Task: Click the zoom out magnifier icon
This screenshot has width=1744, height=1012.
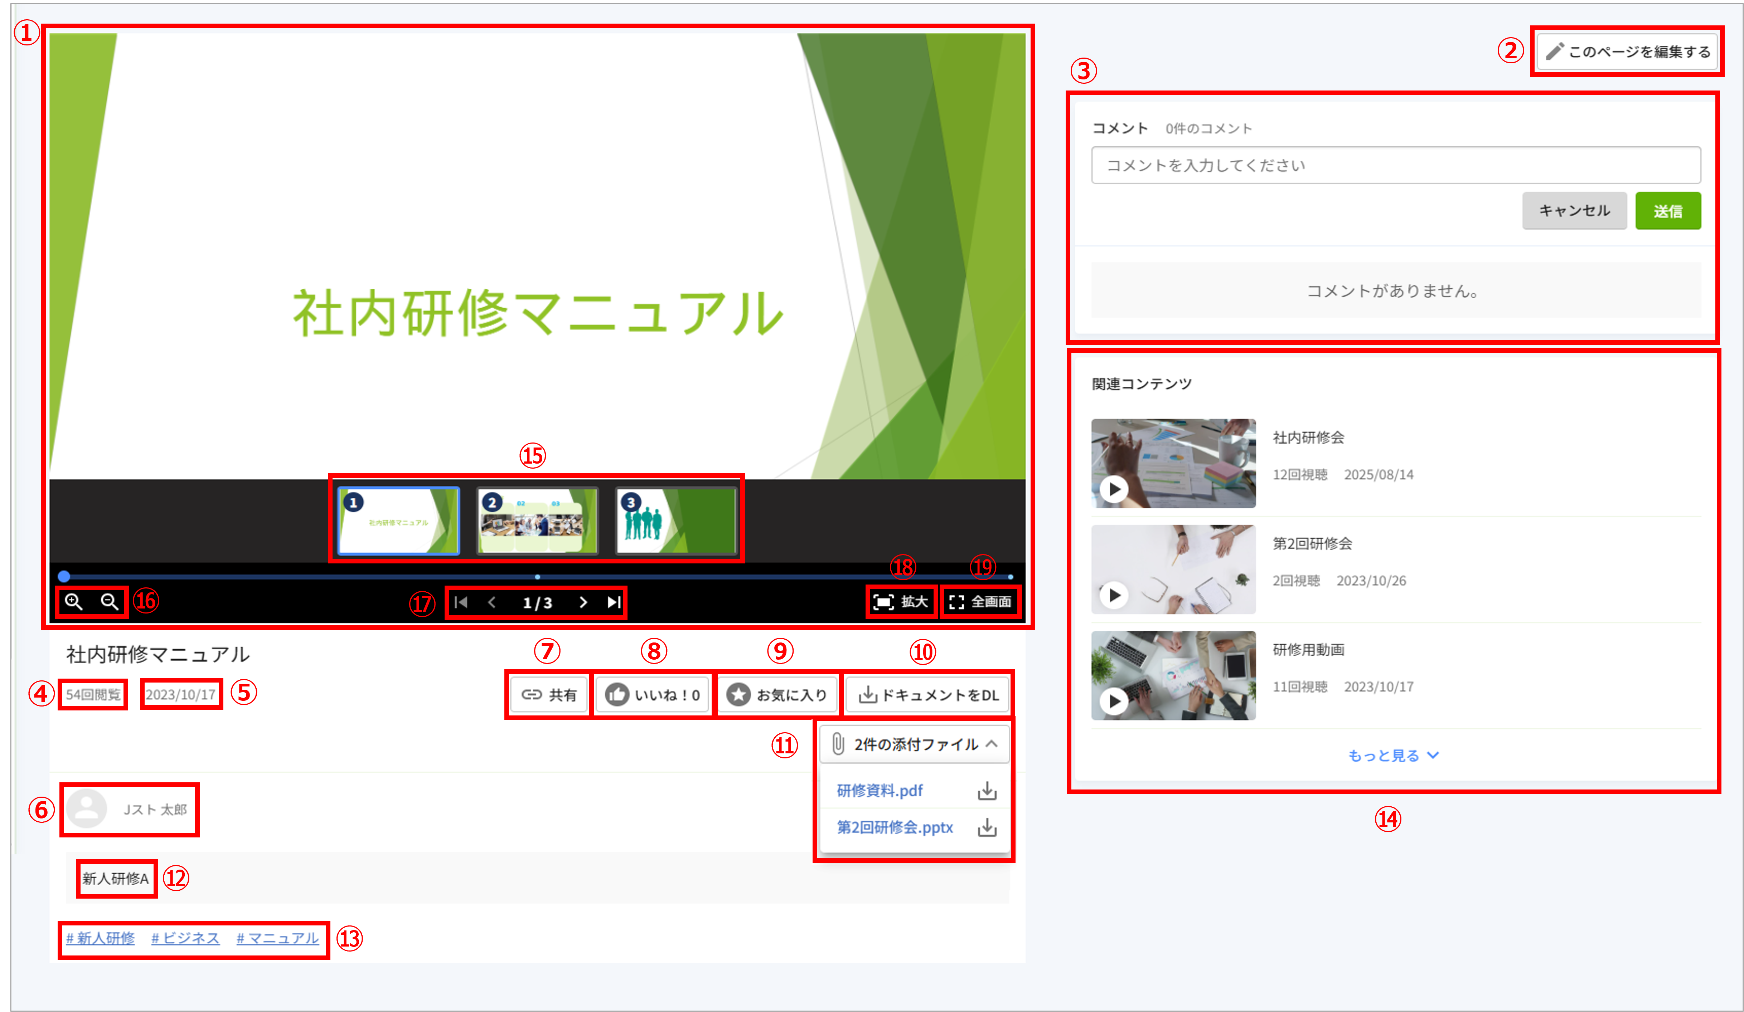Action: (x=109, y=602)
